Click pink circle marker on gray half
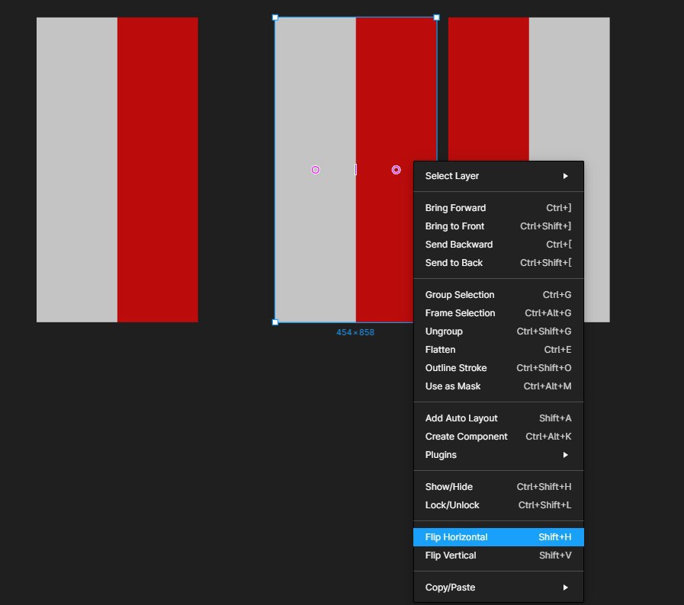This screenshot has height=605, width=684. 316,170
